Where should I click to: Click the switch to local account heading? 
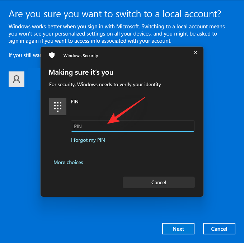coord(115,14)
